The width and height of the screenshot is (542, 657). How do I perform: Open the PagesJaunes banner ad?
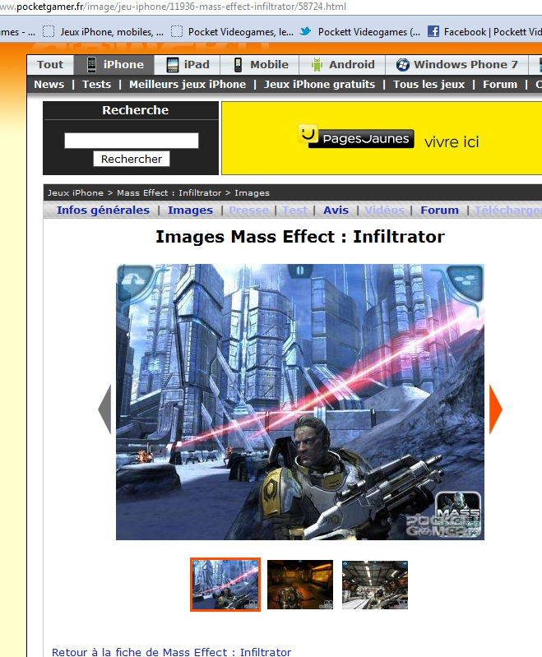pyautogui.click(x=382, y=138)
